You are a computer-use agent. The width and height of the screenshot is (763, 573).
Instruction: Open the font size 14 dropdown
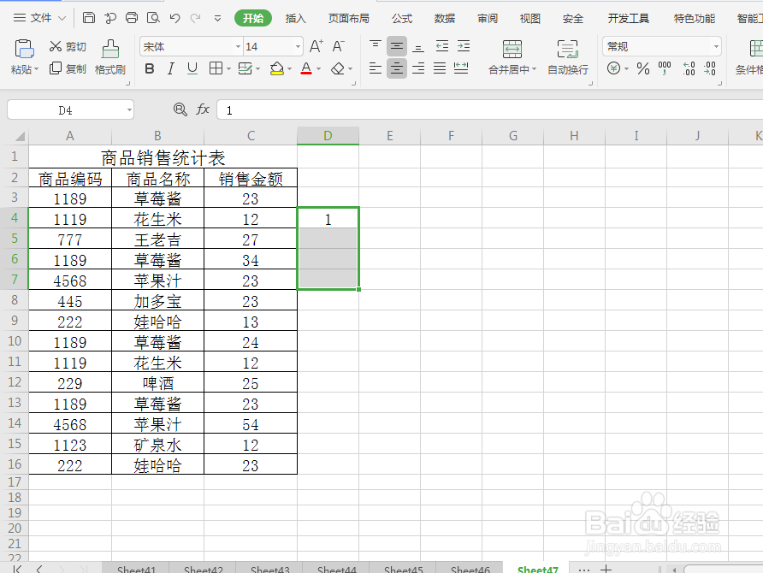pyautogui.click(x=298, y=47)
